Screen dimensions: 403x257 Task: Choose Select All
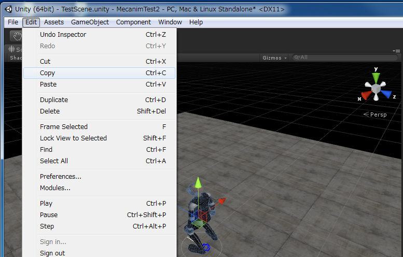(99, 161)
